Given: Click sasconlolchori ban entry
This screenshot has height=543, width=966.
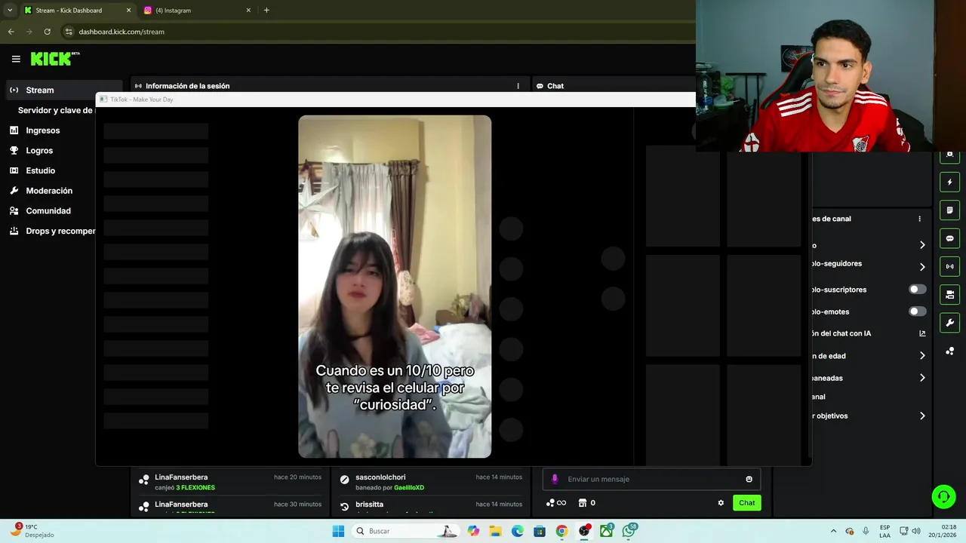Looking at the screenshot, I should click(x=430, y=482).
